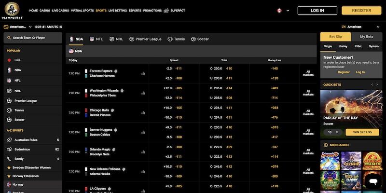Open language dropdown chevron

click(x=288, y=11)
